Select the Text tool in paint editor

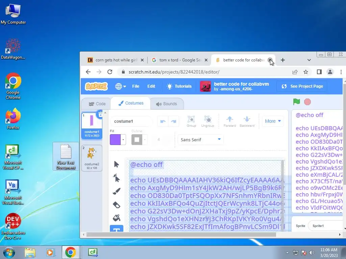pos(116,229)
